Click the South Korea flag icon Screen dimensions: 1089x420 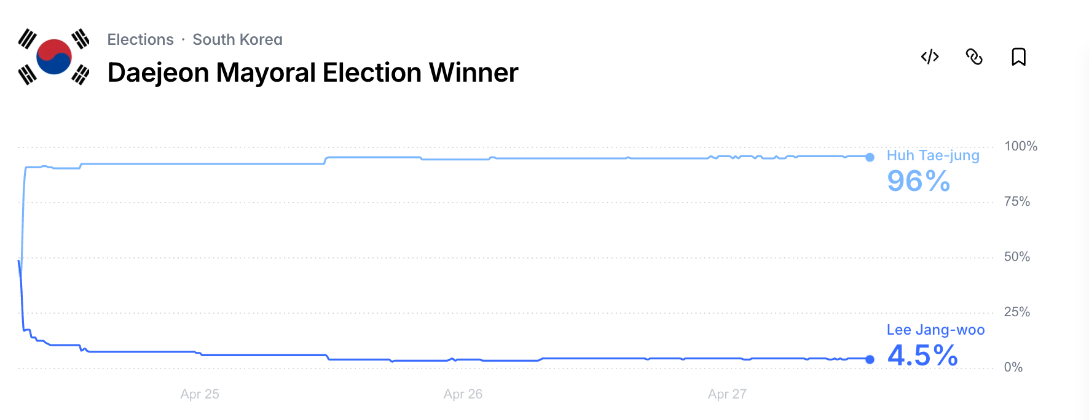(54, 56)
